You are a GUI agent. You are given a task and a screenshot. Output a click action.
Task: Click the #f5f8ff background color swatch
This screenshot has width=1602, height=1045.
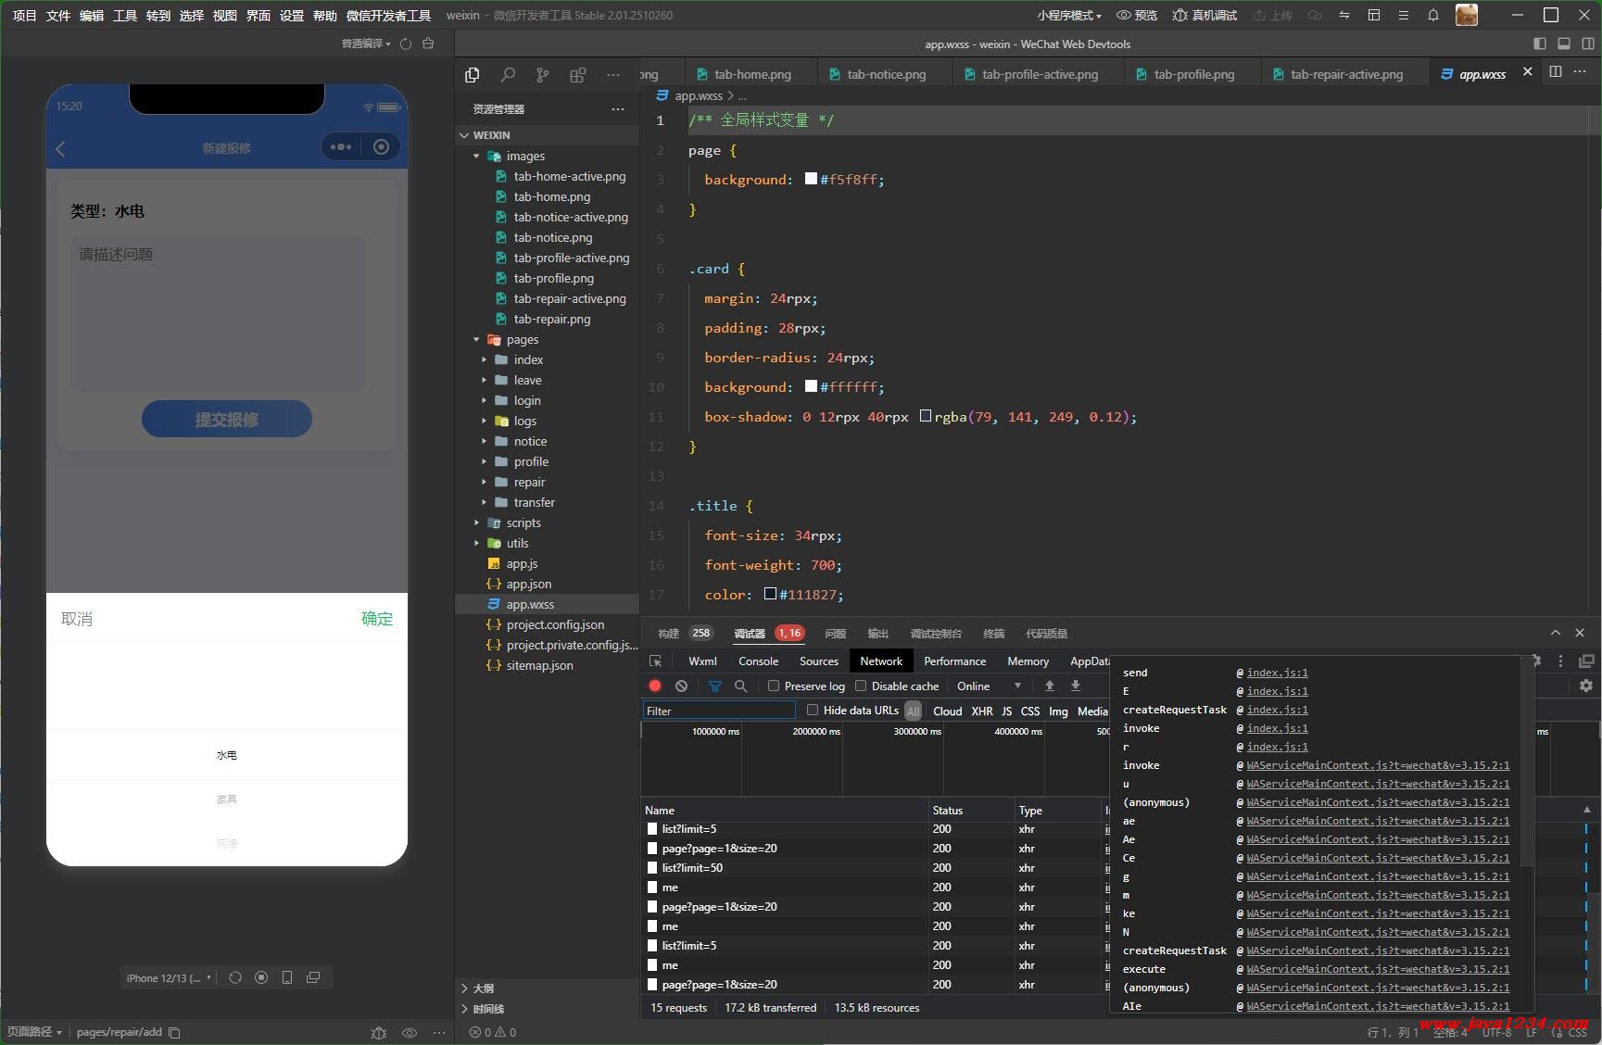pyautogui.click(x=811, y=179)
